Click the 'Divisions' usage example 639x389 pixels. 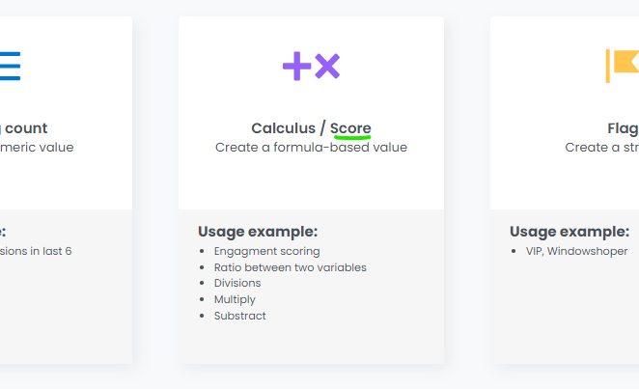pos(237,283)
